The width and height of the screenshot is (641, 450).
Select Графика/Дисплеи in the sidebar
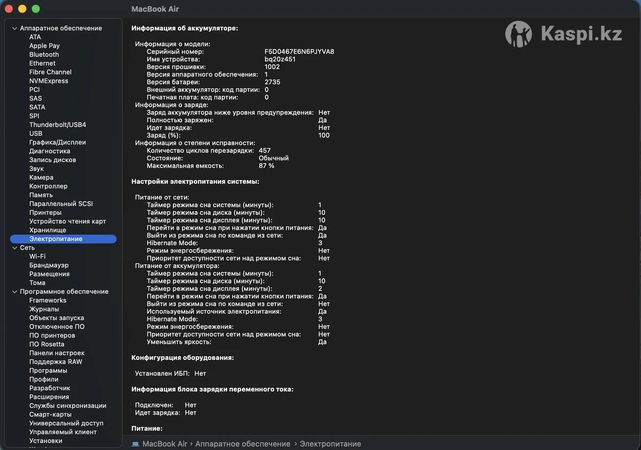coord(57,142)
